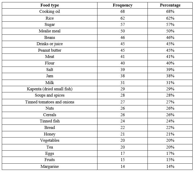Viewport: 196px width, 172px height.
Task: Select the Mealie meal cell
Action: (50, 31)
